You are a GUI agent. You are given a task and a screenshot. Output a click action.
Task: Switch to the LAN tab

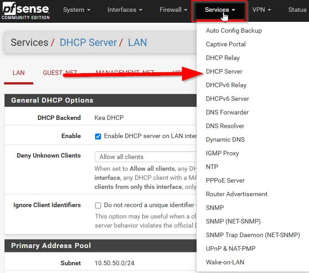19,73
